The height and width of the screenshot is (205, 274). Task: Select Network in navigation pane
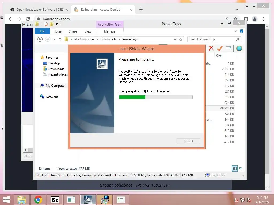[x=52, y=97]
